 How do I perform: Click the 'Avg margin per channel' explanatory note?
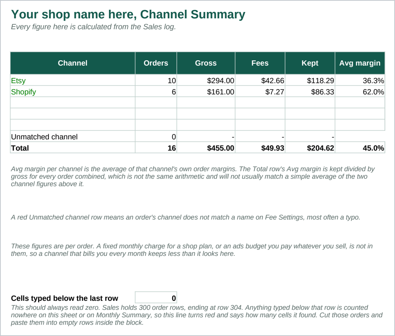pyautogui.click(x=193, y=176)
